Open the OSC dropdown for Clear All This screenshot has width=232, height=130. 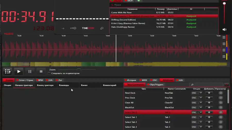point(201,103)
